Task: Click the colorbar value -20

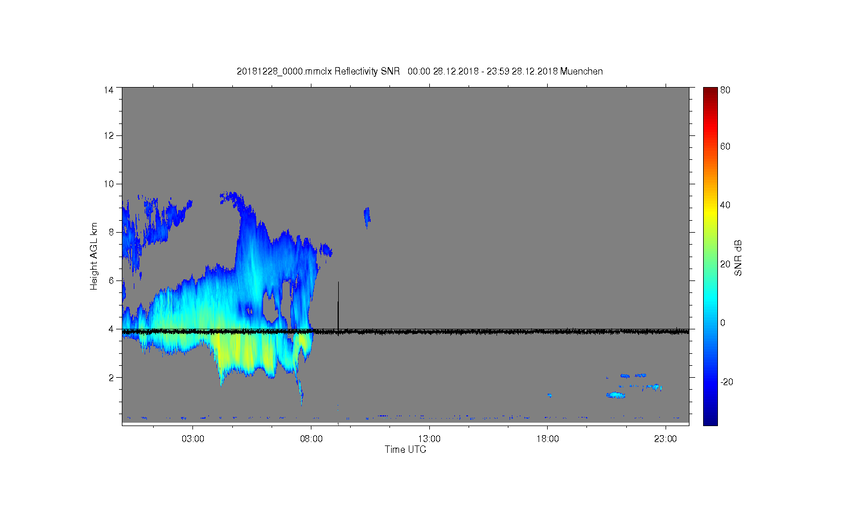Action: 726,382
